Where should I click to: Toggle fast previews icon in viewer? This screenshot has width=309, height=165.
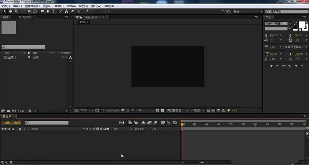coord(213,111)
